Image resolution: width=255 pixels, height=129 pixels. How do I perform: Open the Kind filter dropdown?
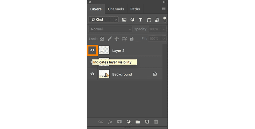tap(103, 20)
